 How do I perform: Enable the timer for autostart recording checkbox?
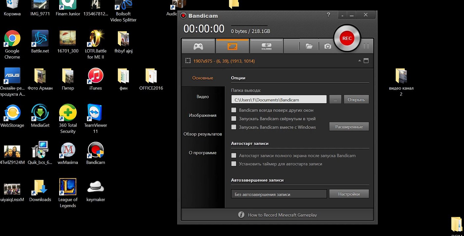pos(234,164)
